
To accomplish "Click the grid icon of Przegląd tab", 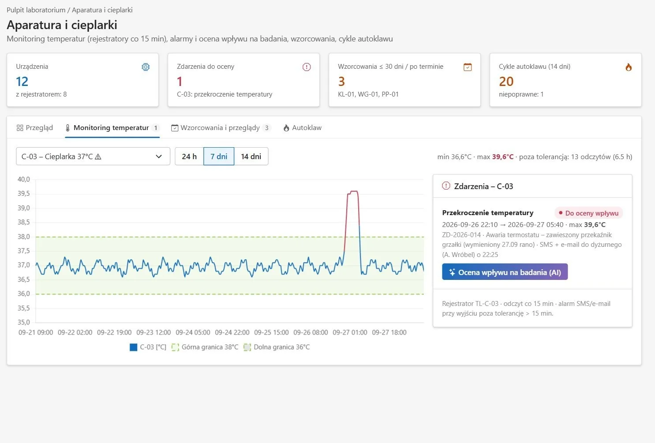I will click(x=20, y=128).
